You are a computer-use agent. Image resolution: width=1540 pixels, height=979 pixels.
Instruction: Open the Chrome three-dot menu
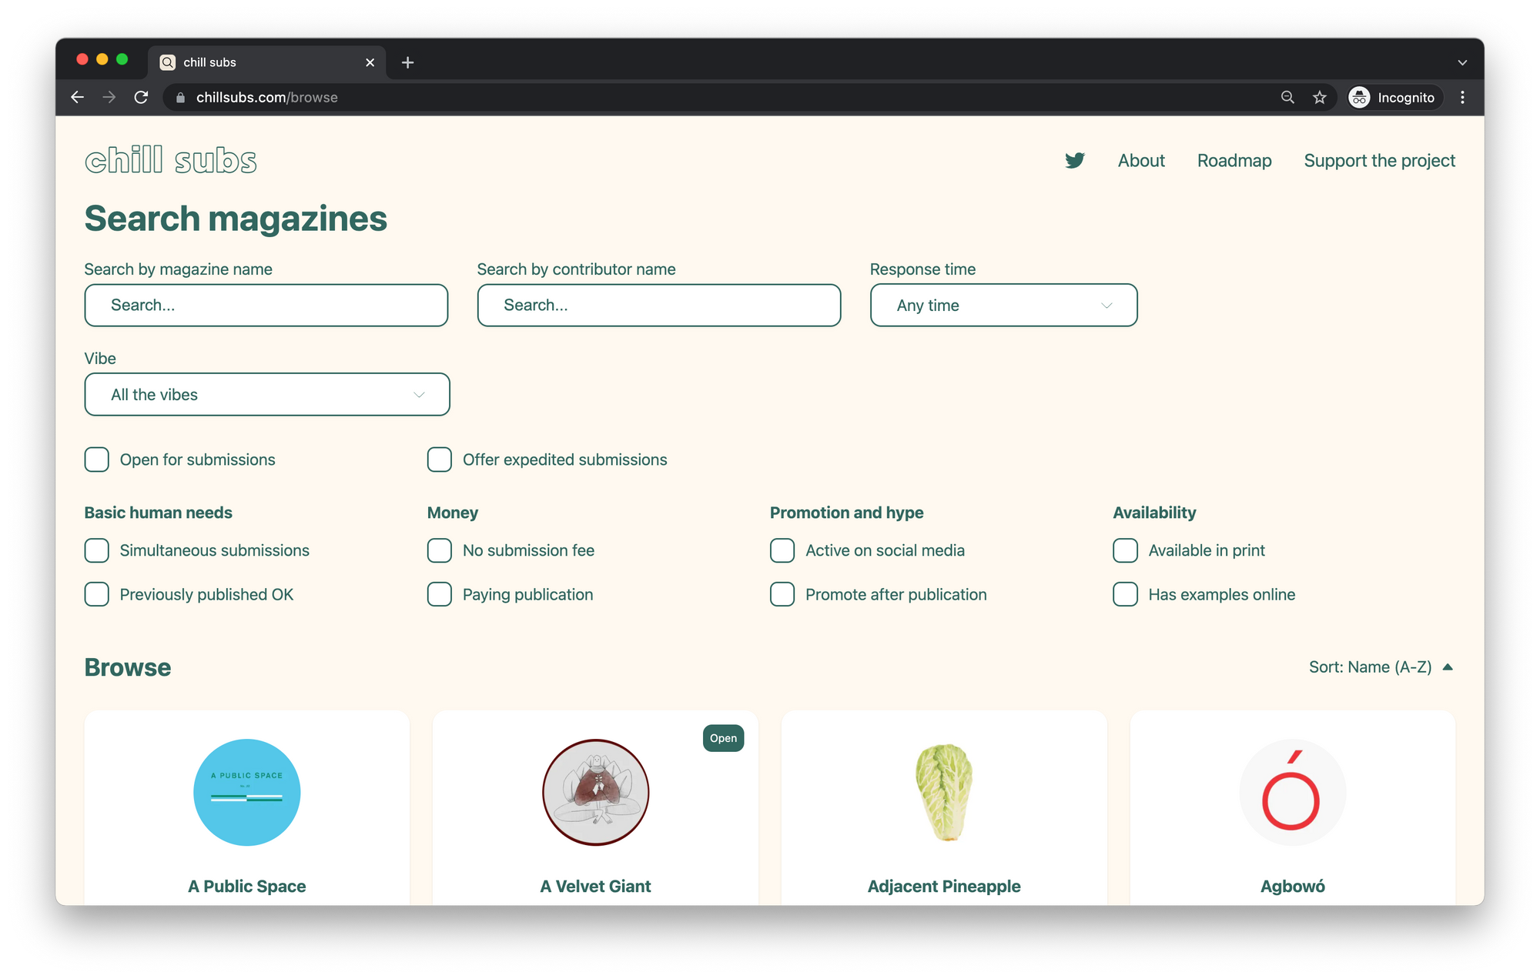click(x=1462, y=97)
